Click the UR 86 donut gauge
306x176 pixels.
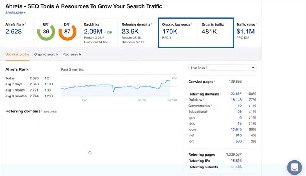(x=46, y=32)
